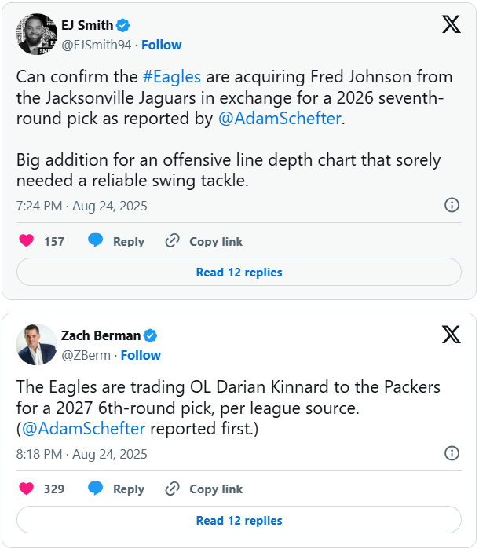Open Zach Berman's profile picture
Image resolution: width=479 pixels, height=549 pixels.
(x=36, y=345)
